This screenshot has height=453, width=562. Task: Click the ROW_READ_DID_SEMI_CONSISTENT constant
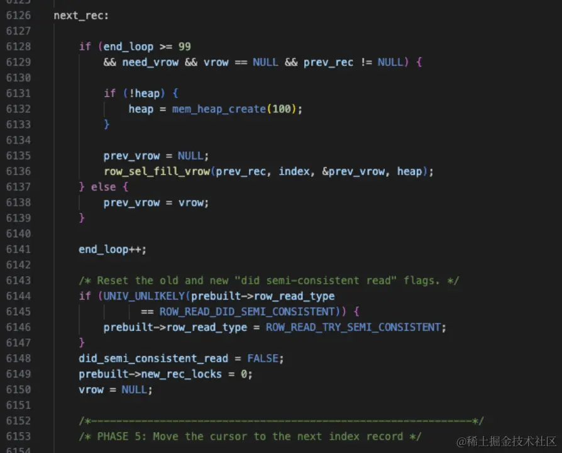click(x=247, y=311)
